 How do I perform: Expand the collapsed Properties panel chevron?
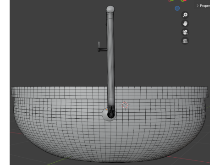(198, 5)
